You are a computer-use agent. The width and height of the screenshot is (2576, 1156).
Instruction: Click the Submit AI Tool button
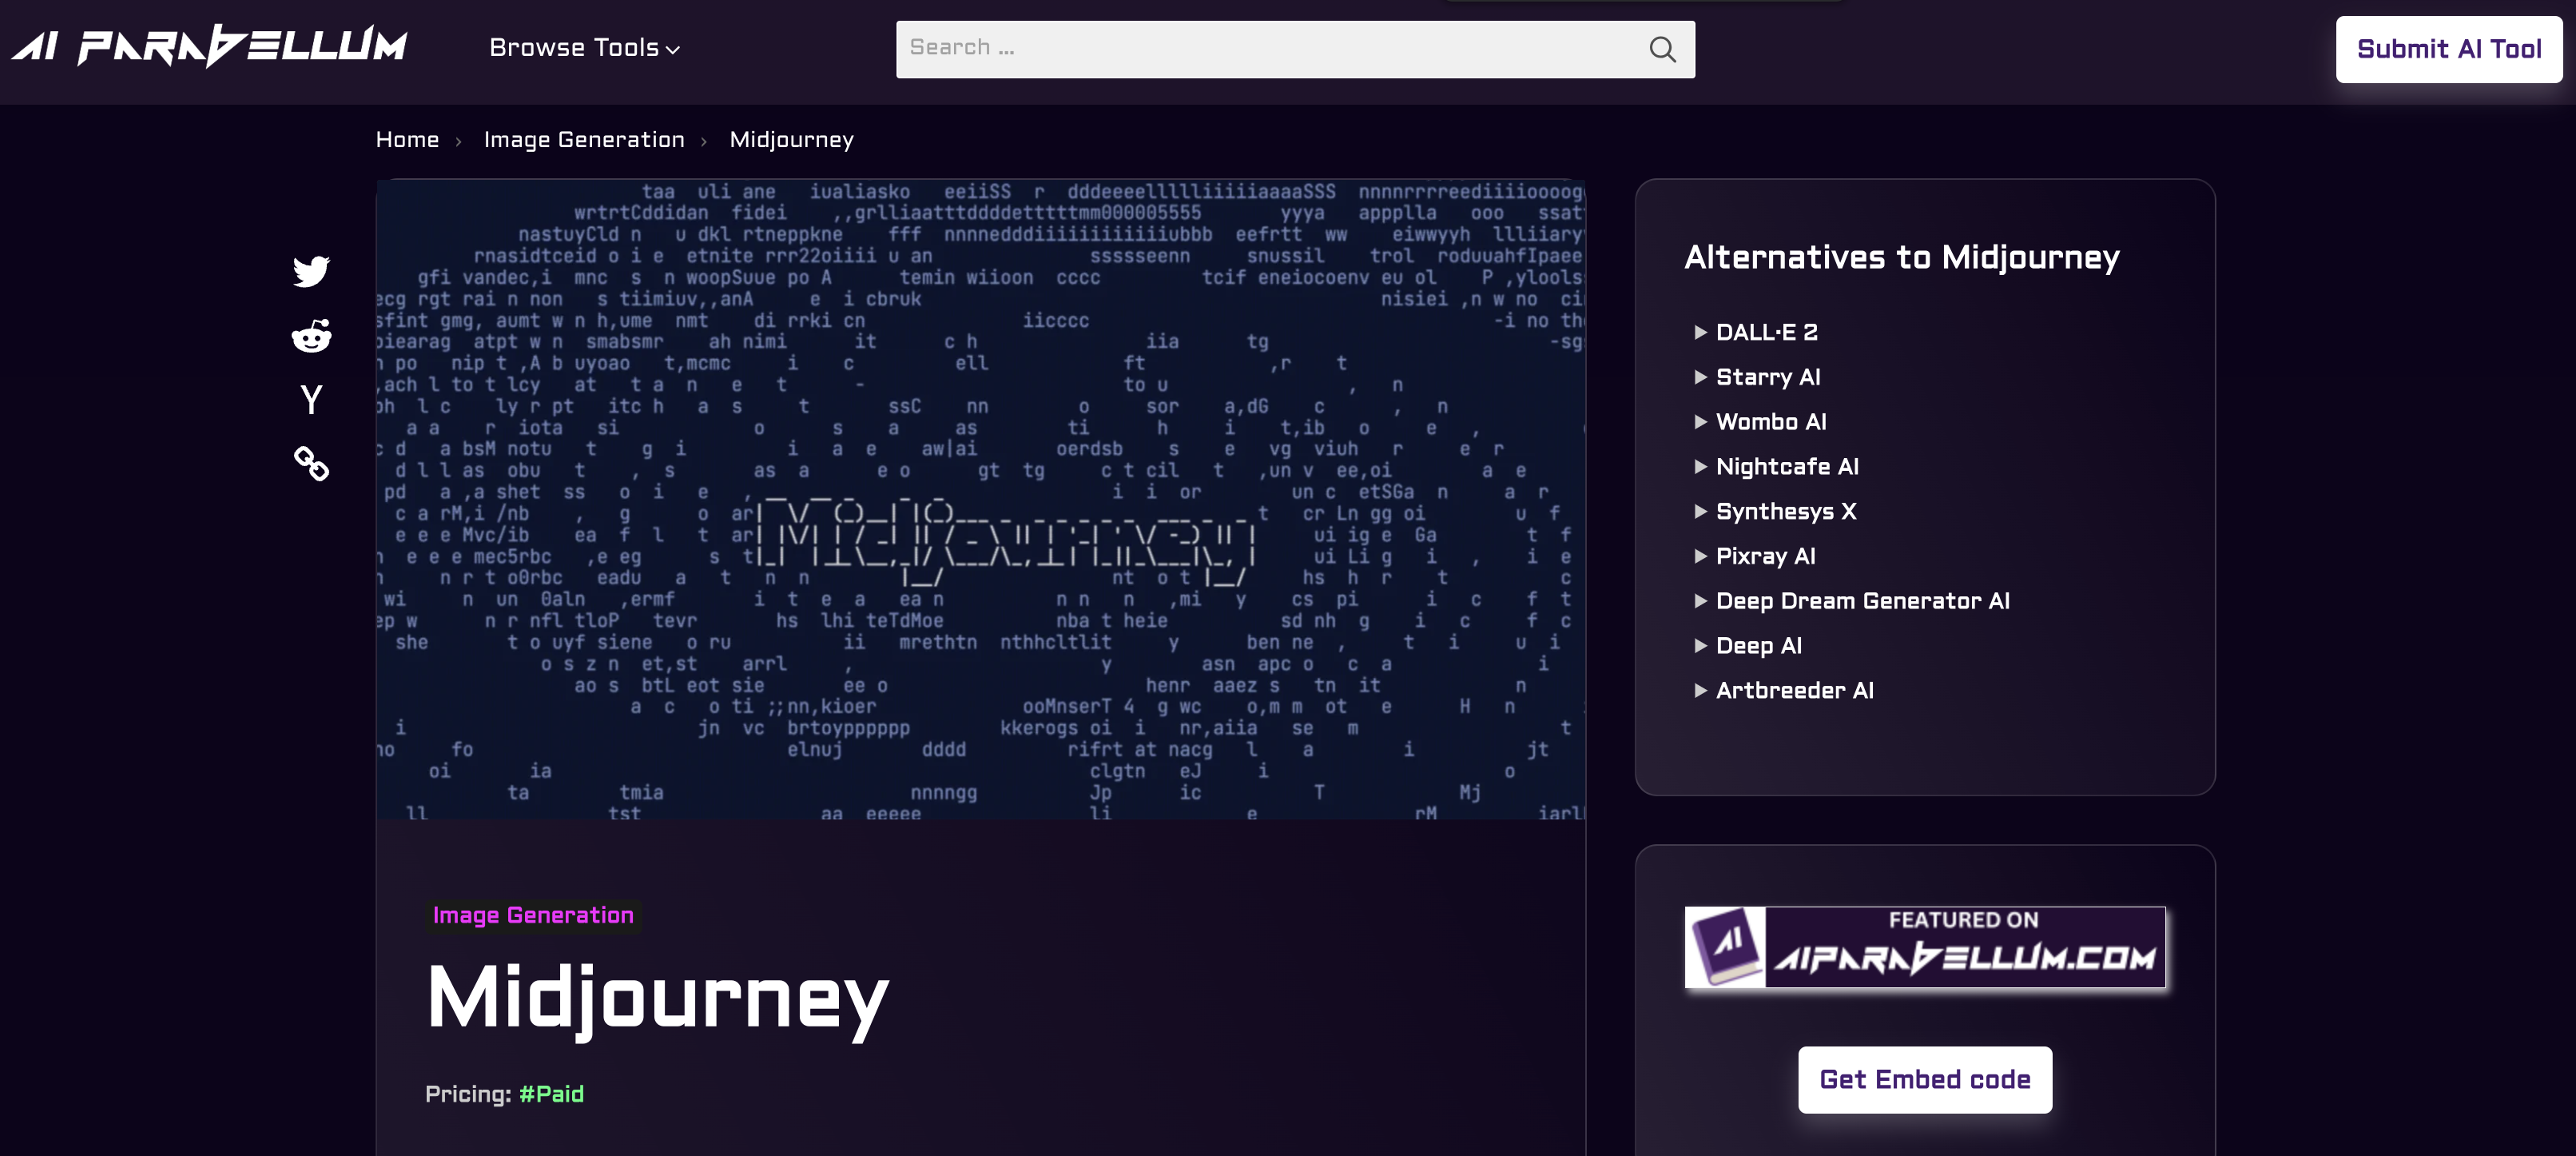pyautogui.click(x=2448, y=49)
